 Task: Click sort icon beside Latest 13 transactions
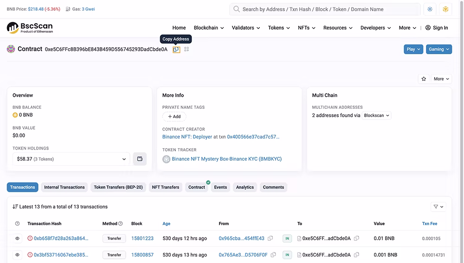[x=15, y=207]
